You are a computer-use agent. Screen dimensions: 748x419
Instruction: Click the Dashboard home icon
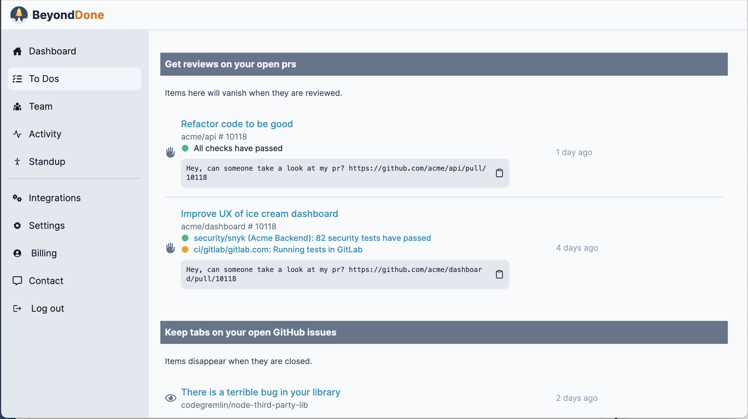pos(17,51)
